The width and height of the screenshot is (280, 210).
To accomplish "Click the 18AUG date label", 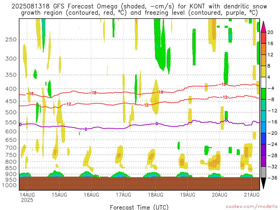I will [x=155, y=195].
